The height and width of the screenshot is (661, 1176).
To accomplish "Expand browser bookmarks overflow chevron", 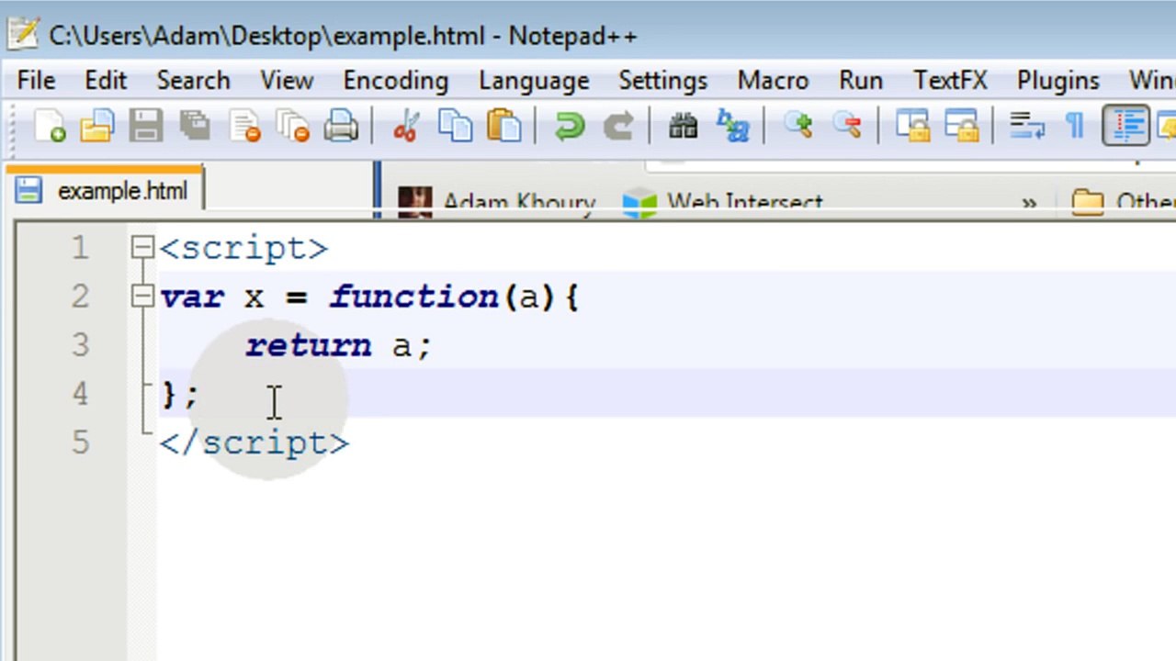I will (x=1029, y=203).
